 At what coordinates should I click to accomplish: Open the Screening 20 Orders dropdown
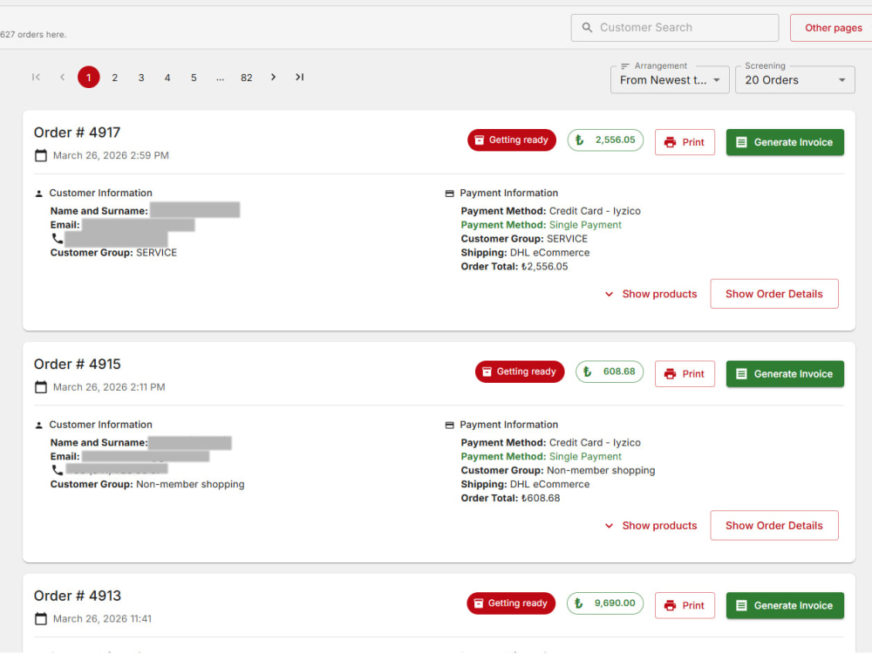794,79
